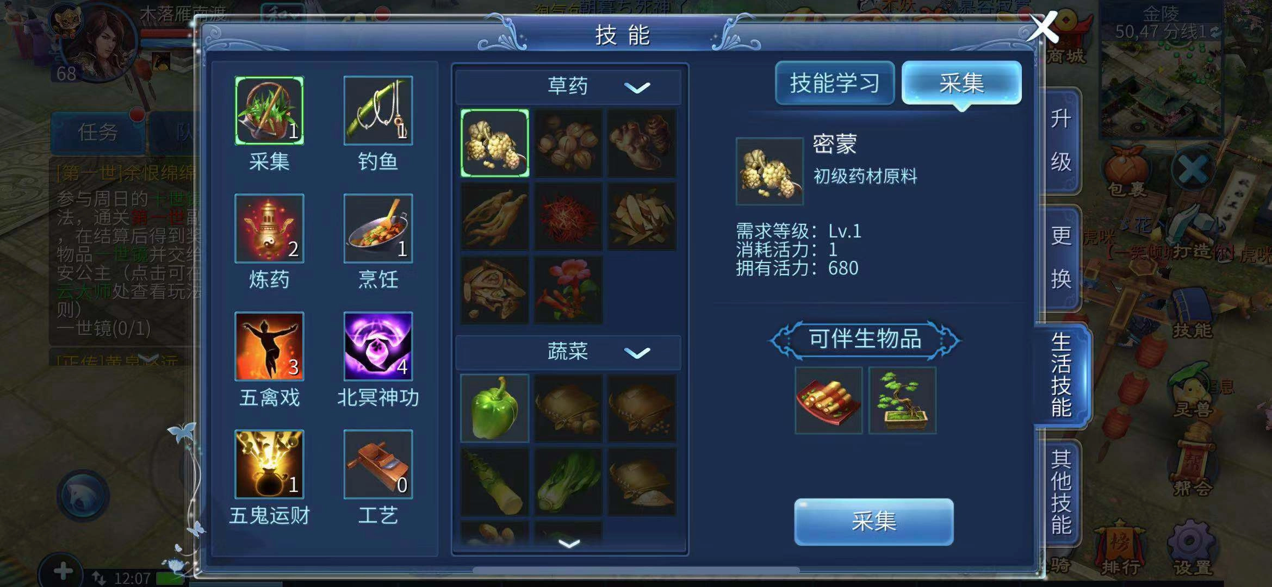Open the 五鬼运财 golden pot skill
1272x587 pixels.
pyautogui.click(x=269, y=464)
